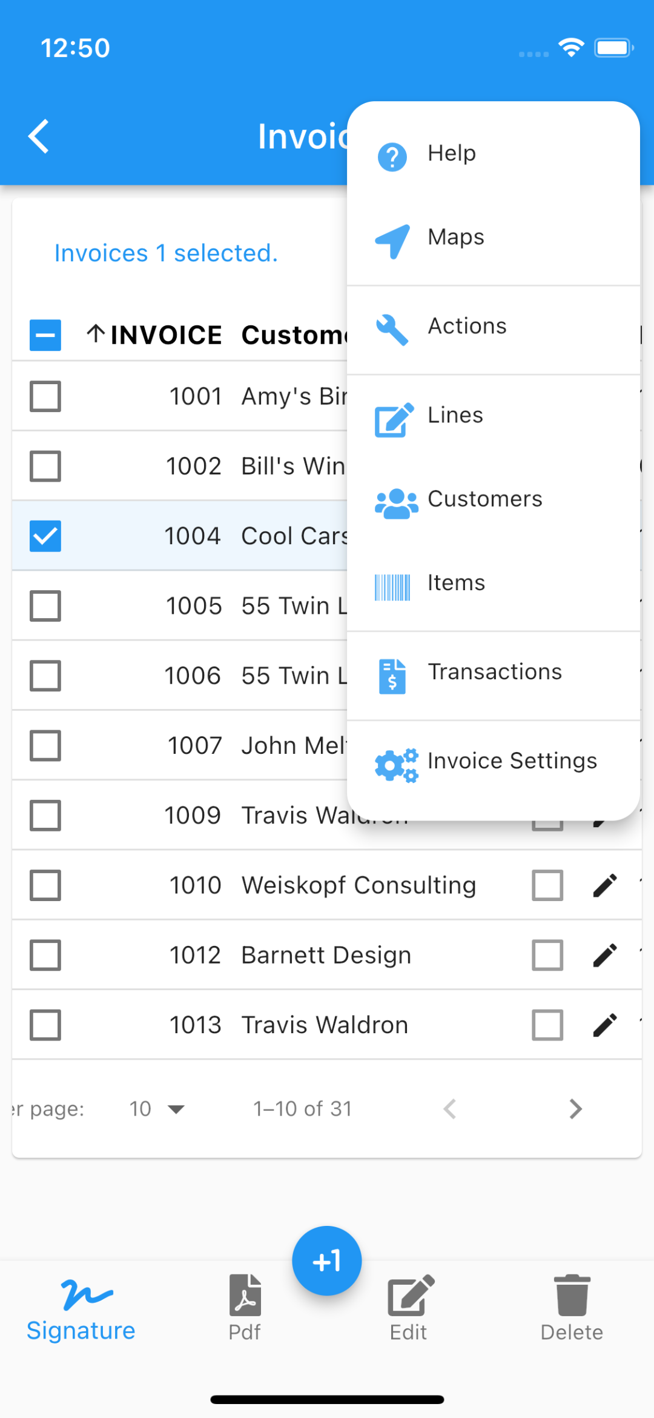Tap the blue +1 floating button
The image size is (654, 1418).
click(327, 1260)
